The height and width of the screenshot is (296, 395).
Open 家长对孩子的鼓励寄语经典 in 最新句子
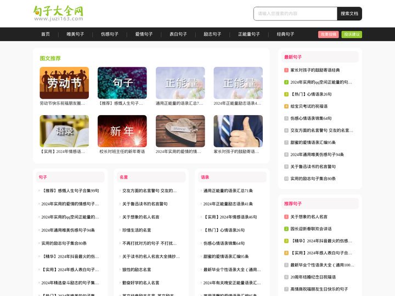pos(315,70)
